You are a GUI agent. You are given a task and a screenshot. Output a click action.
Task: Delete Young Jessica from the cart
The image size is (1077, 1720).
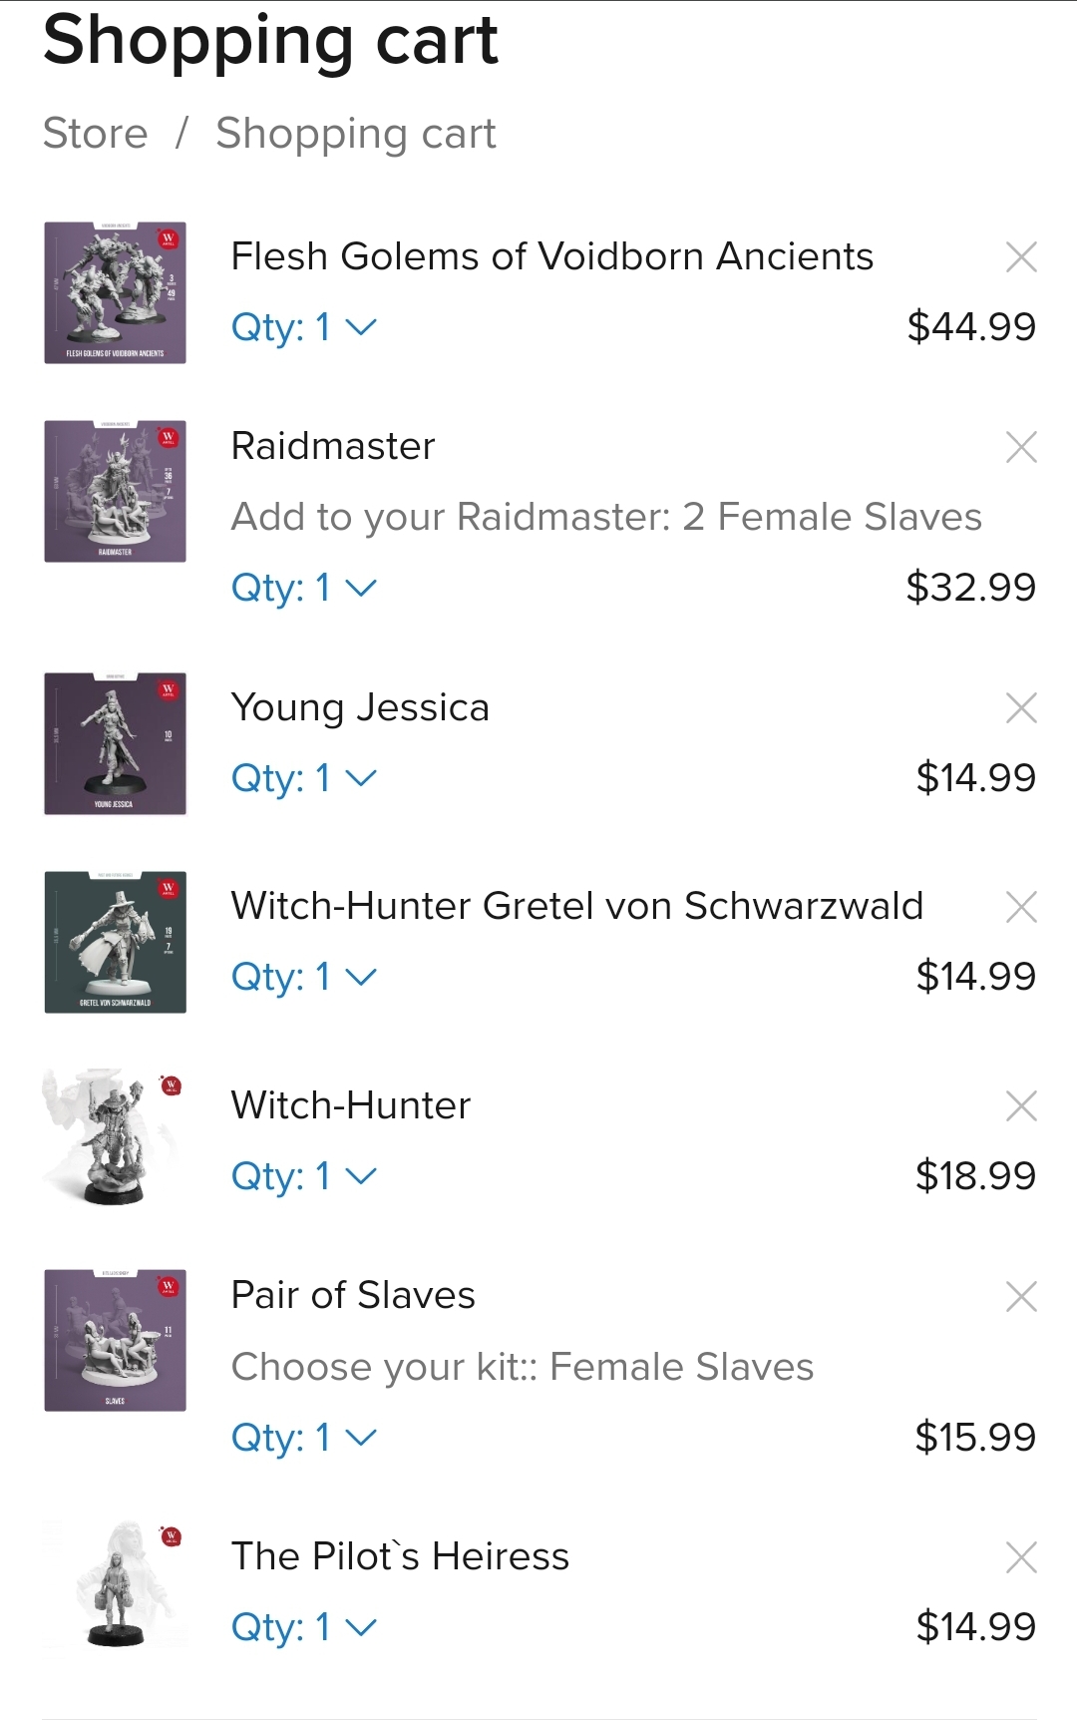[1021, 708]
